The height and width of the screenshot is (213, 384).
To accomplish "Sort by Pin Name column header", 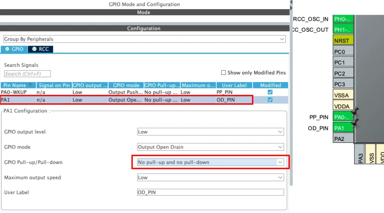I will click(x=18, y=85).
